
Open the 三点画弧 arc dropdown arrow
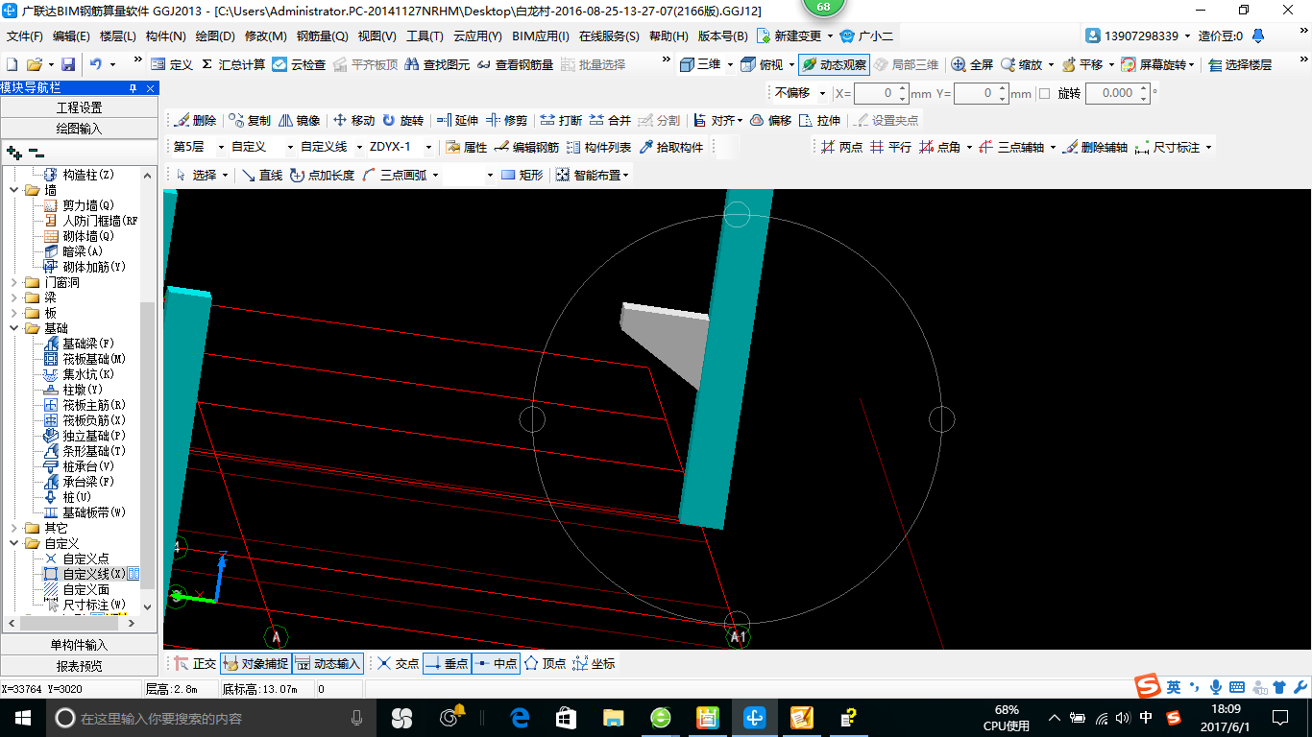pos(434,175)
